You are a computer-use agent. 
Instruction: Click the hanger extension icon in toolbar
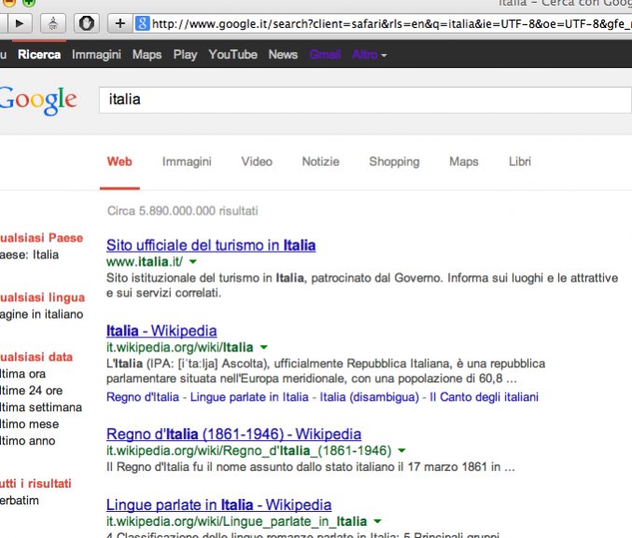[x=53, y=23]
